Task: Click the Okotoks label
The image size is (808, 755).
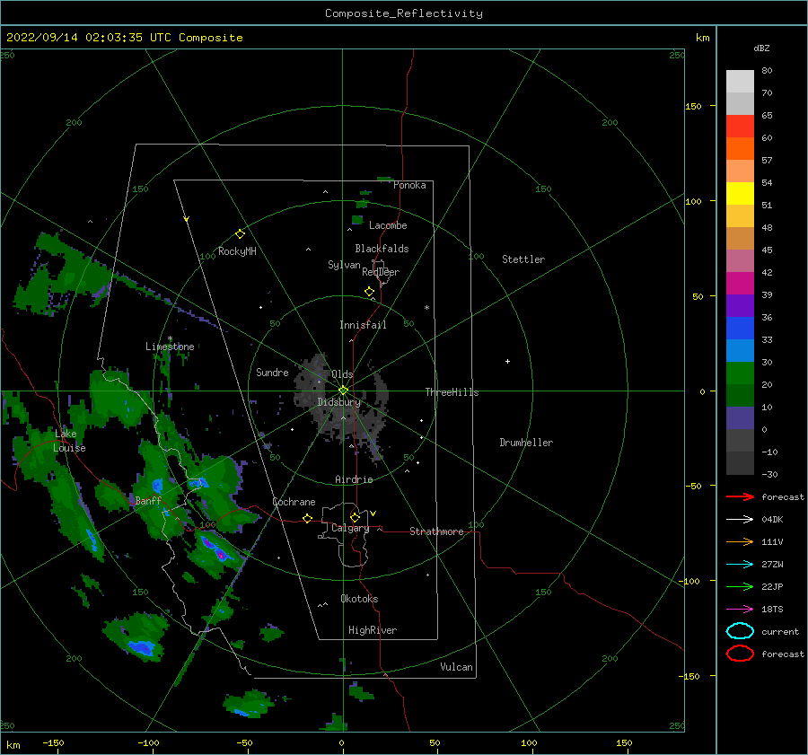Action: tap(359, 599)
